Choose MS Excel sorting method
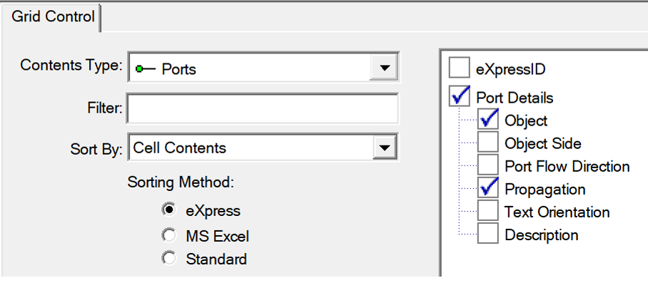This screenshot has height=283, width=648. coord(169,235)
